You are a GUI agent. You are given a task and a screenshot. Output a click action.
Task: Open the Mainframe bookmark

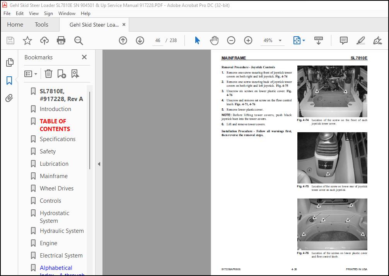pos(54,176)
